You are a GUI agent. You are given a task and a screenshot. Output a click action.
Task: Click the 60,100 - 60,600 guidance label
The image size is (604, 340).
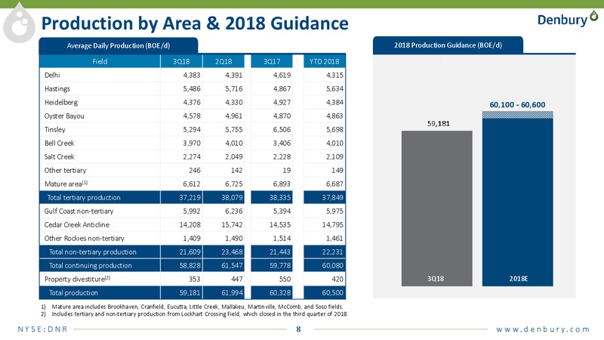tap(517, 105)
